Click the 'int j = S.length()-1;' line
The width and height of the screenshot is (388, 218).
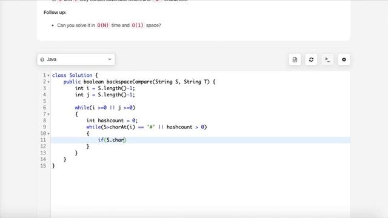105,94
